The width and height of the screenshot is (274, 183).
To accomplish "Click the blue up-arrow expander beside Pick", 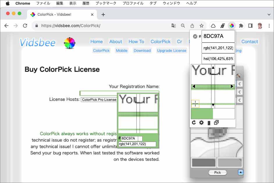I will pyautogui.click(x=240, y=172).
